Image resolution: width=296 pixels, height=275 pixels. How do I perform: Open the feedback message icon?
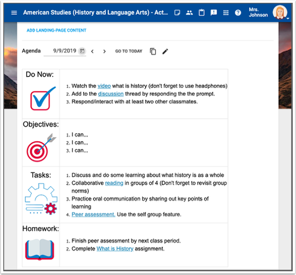(214, 13)
